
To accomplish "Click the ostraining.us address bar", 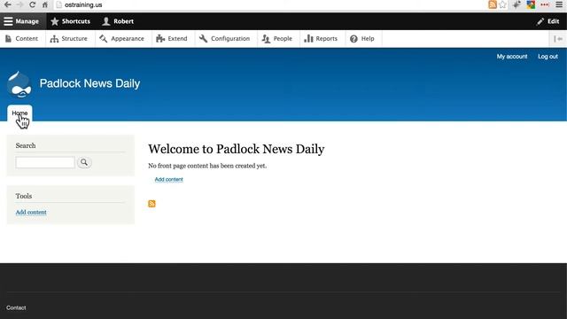I will click(269, 4).
